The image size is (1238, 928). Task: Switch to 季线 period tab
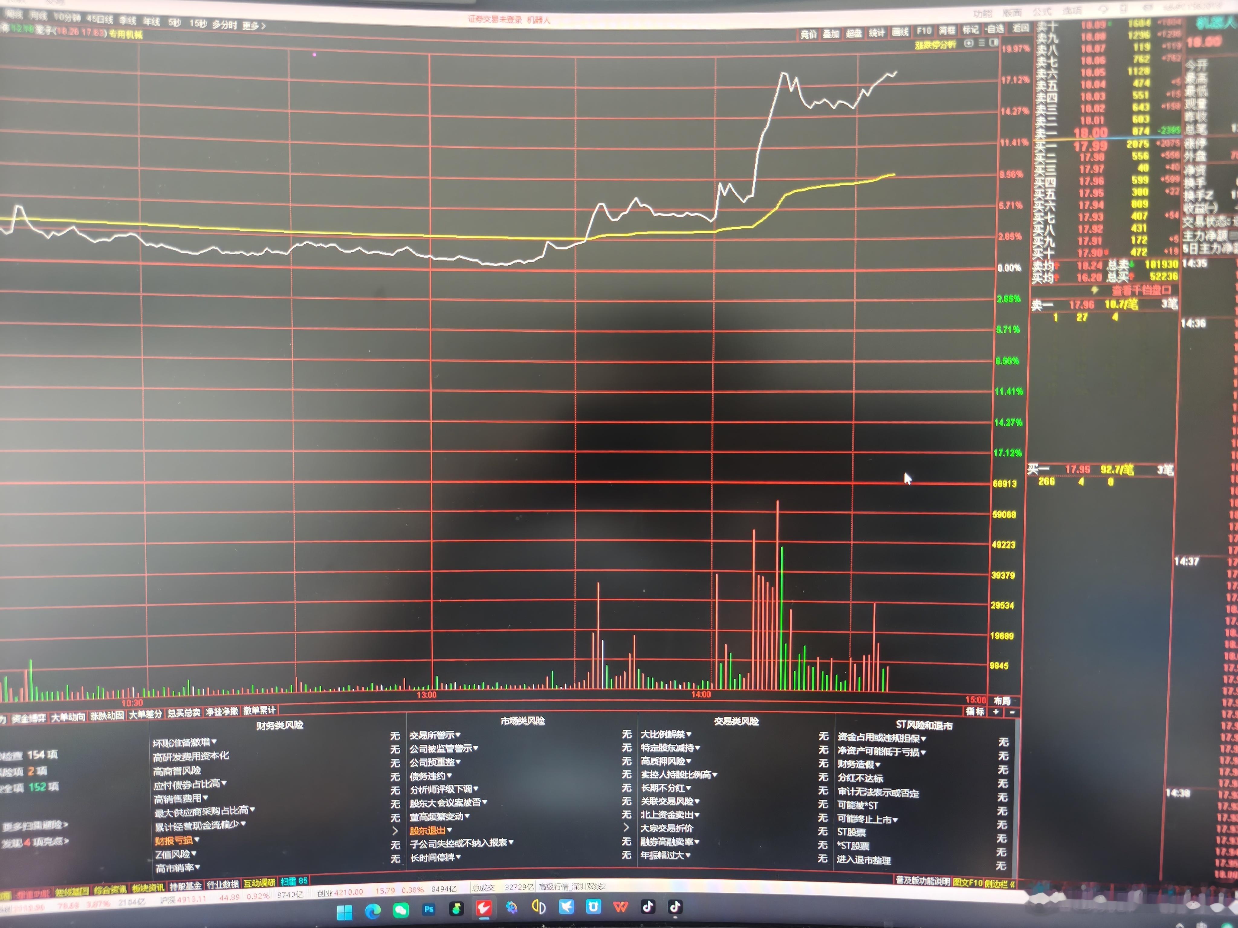tap(128, 20)
